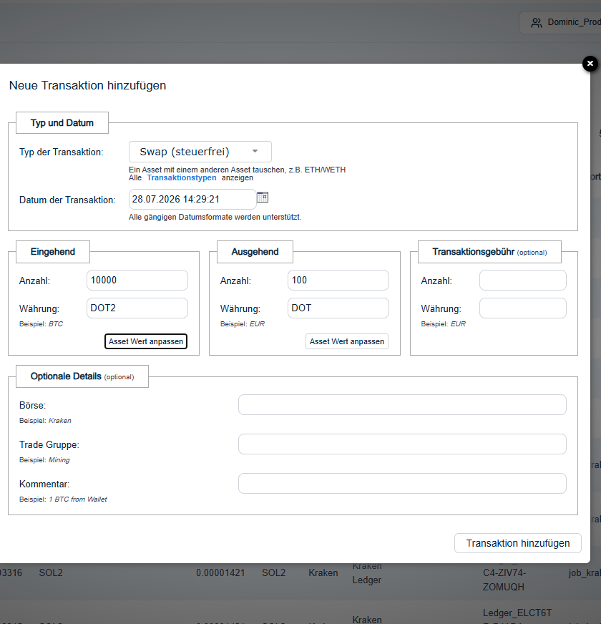Focus the Transaktionsgebühr Anzahl field
The height and width of the screenshot is (624, 601).
coord(523,281)
